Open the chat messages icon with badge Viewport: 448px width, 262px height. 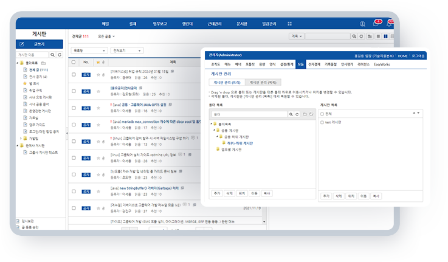click(376, 24)
